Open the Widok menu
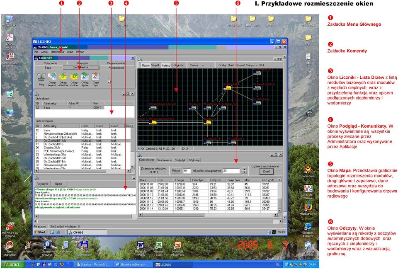Screen dimensions: 398x269 (44, 52)
